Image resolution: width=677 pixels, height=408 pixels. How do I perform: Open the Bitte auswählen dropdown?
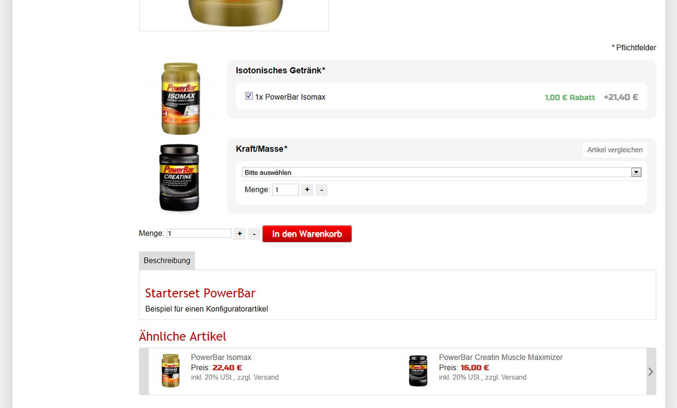click(x=442, y=172)
